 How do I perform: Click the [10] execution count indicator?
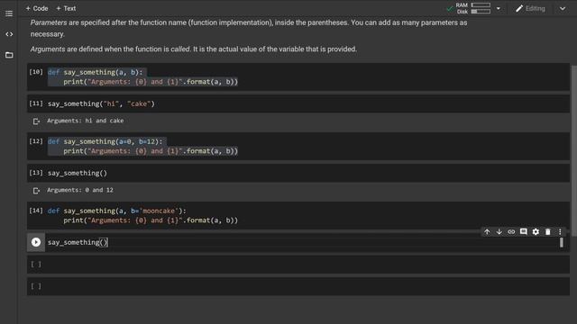tap(36, 72)
